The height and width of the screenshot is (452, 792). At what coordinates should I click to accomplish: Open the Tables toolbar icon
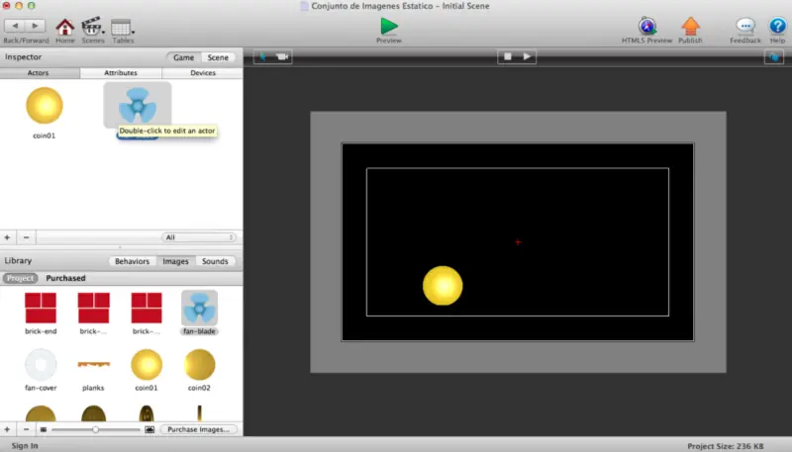[121, 28]
